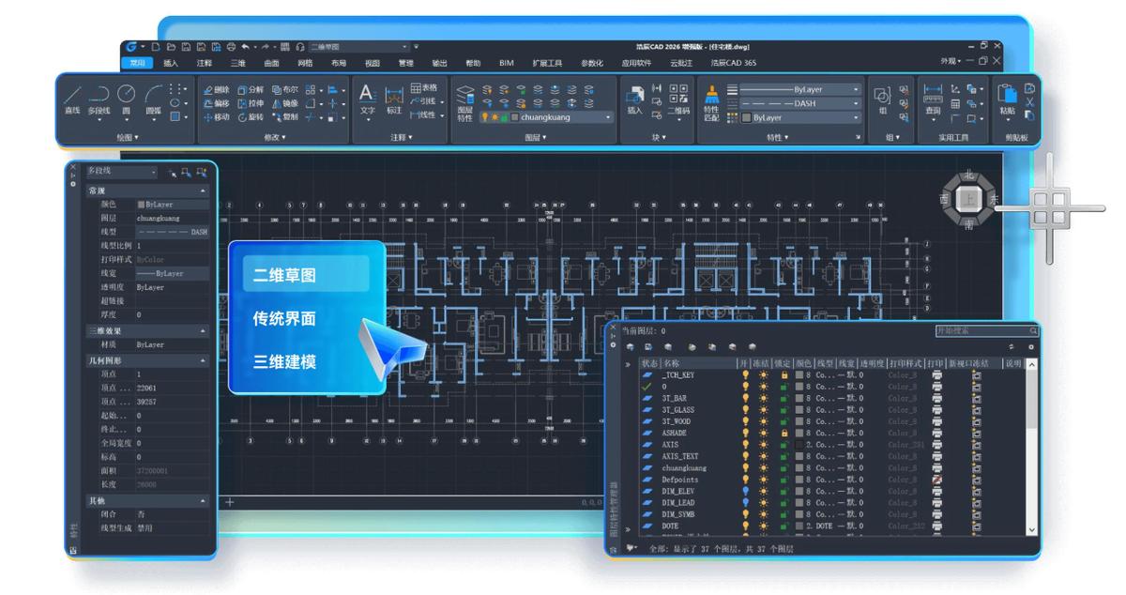Select the 多段线 polyline tool

pos(99,99)
